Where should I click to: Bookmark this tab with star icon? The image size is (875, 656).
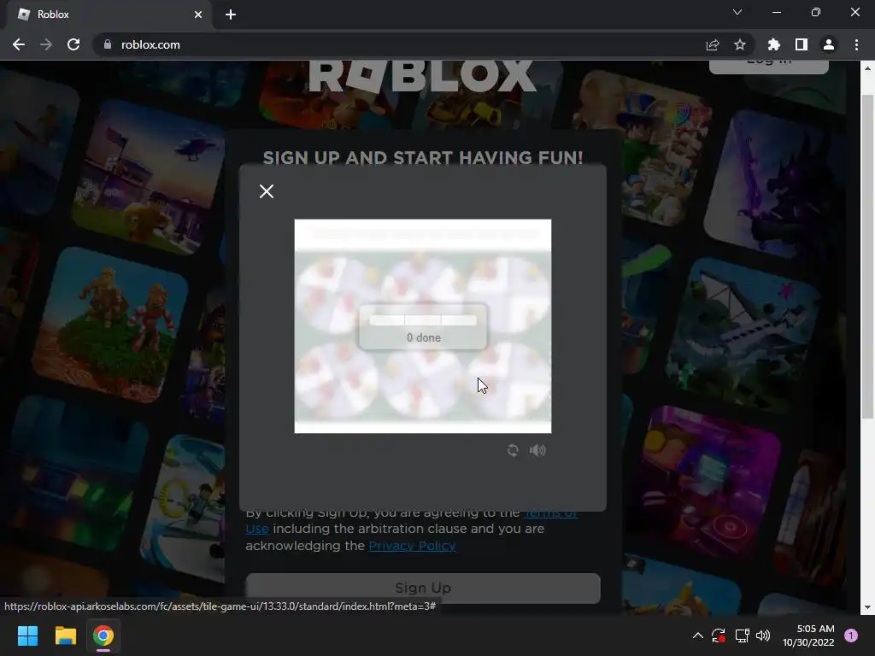coord(740,44)
